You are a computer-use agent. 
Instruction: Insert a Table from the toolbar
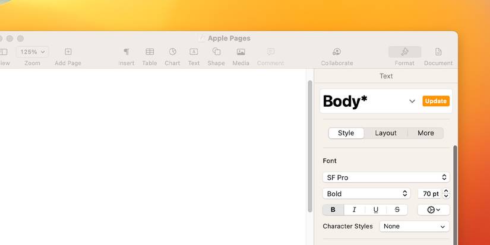click(x=150, y=52)
